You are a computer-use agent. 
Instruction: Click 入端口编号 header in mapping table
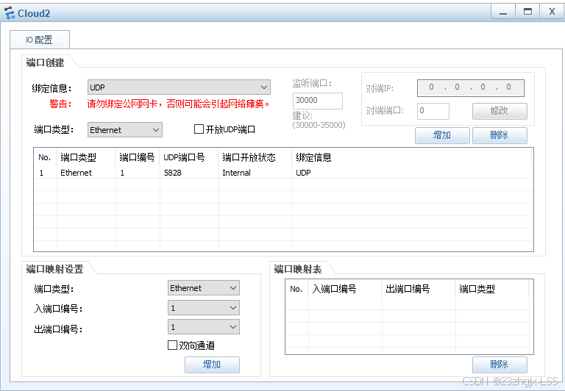(x=345, y=289)
